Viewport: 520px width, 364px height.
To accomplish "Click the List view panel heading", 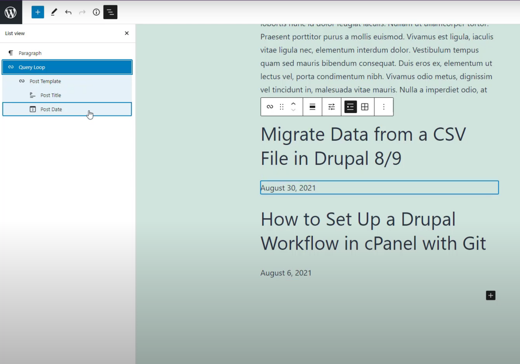I will (15, 33).
